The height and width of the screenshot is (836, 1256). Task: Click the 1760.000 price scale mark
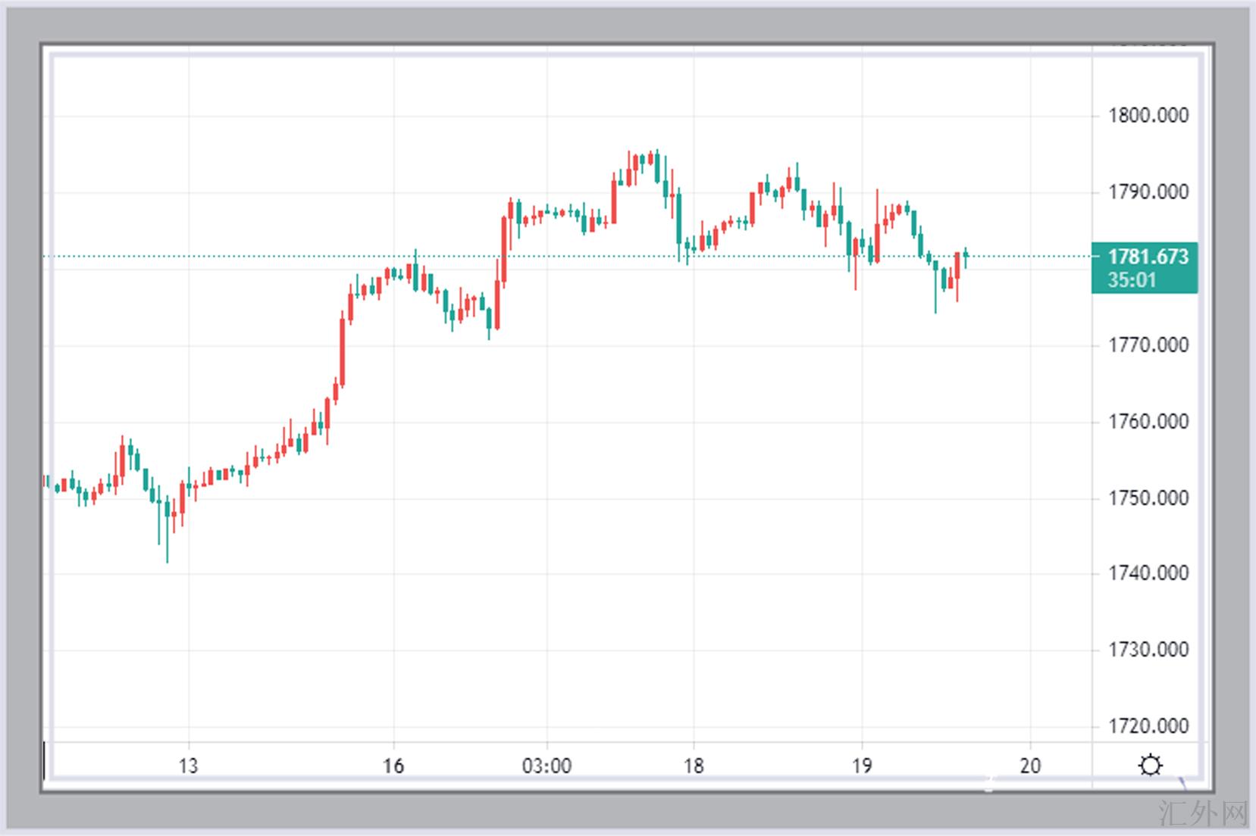pos(1148,422)
